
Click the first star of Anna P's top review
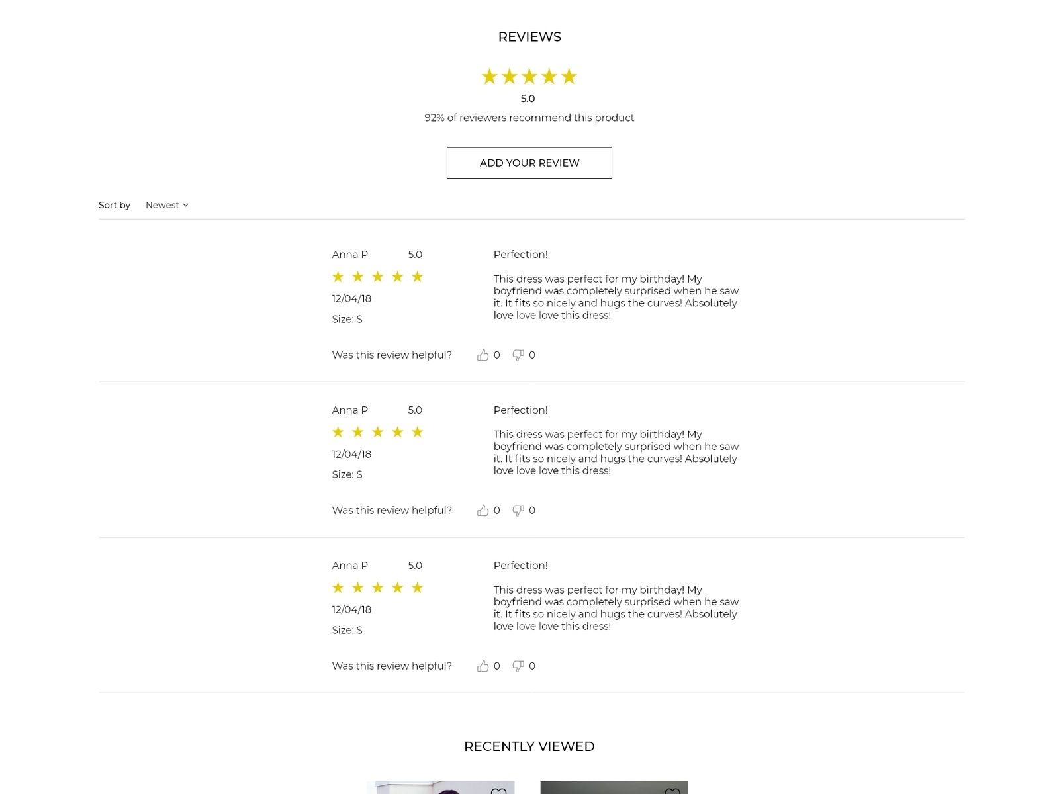point(338,277)
